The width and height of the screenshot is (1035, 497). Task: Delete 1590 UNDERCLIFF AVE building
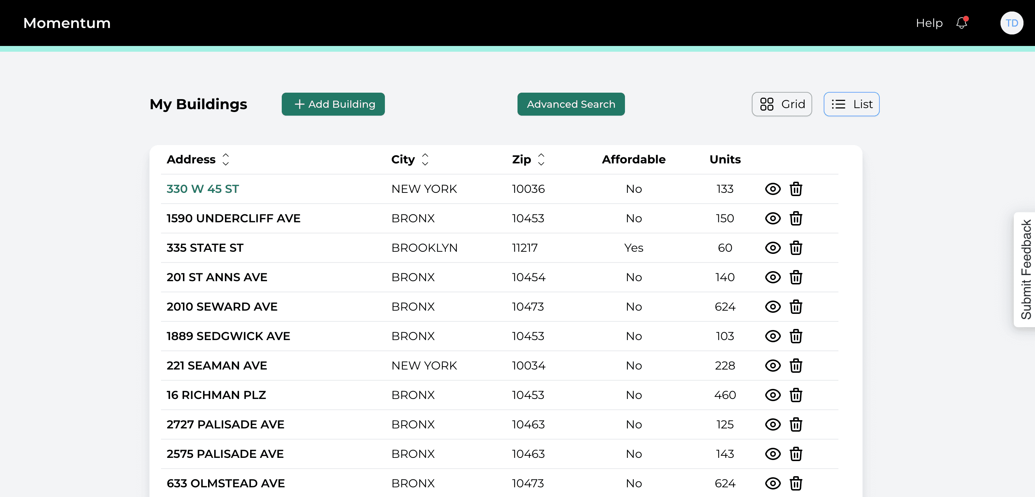tap(796, 218)
